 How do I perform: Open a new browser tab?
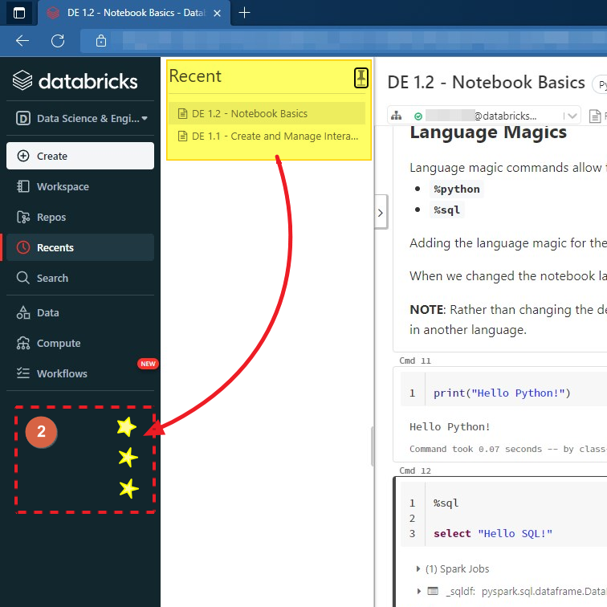245,12
